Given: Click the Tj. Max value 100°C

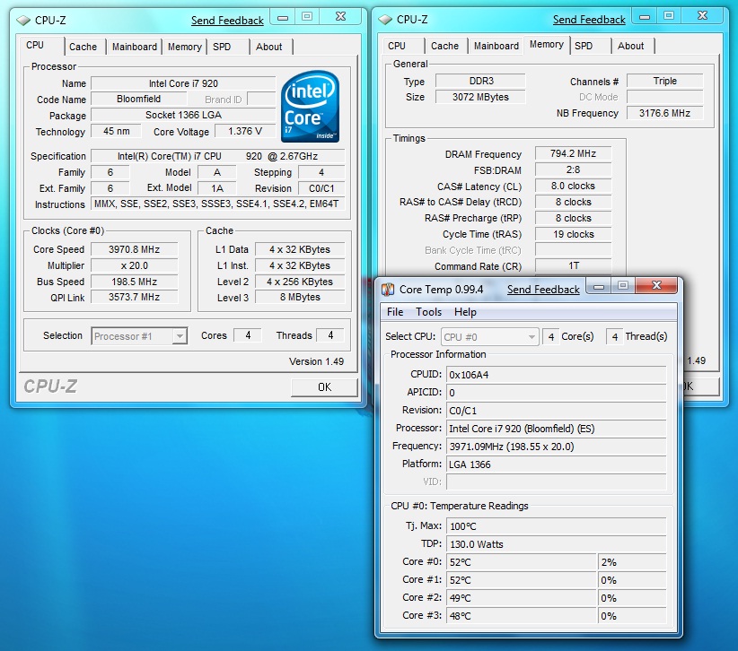Looking at the screenshot, I should tap(557, 526).
